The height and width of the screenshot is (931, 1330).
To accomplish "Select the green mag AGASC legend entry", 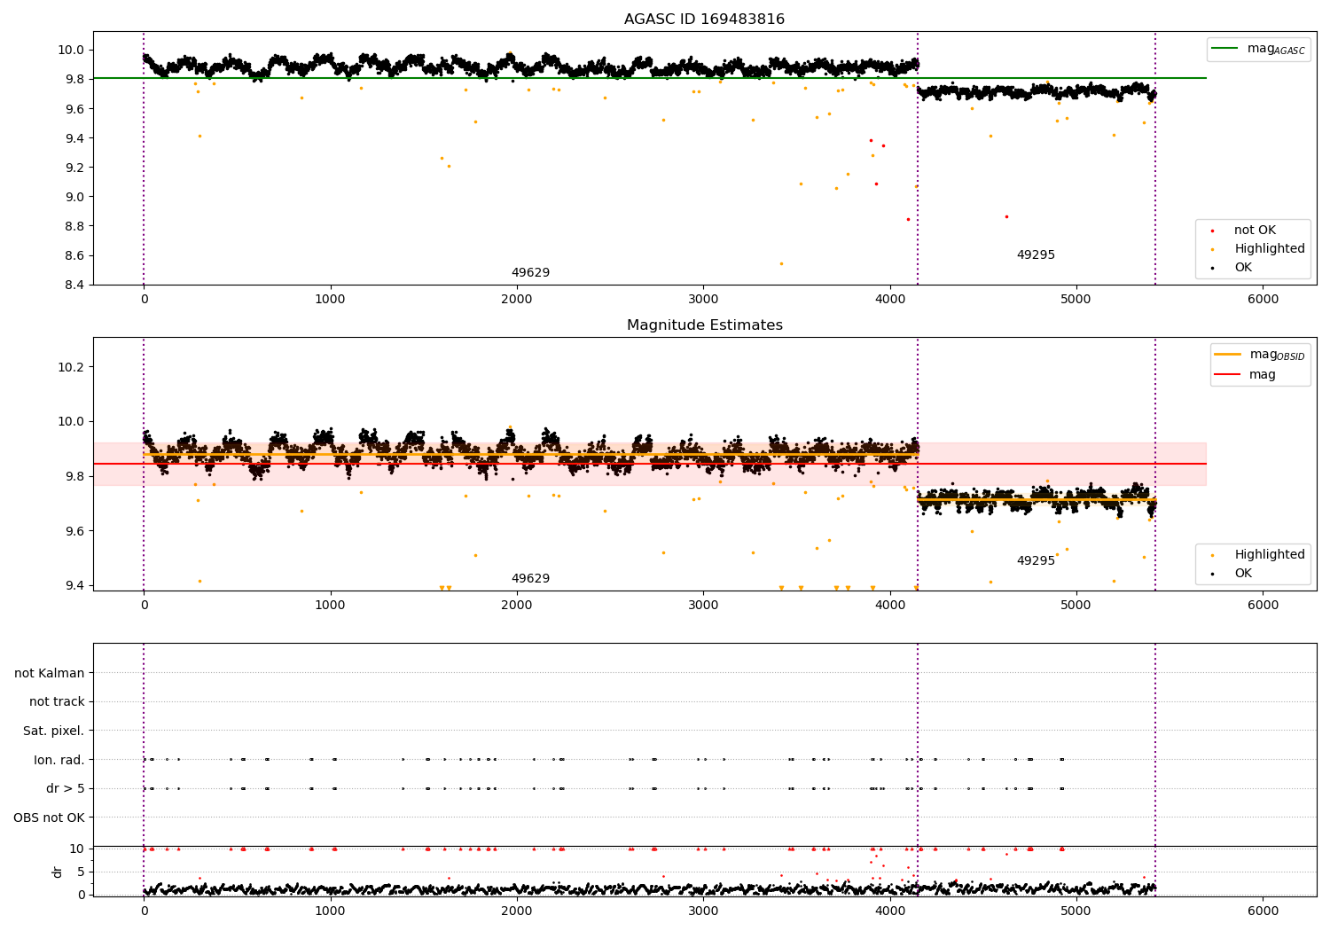I will tap(1258, 49).
